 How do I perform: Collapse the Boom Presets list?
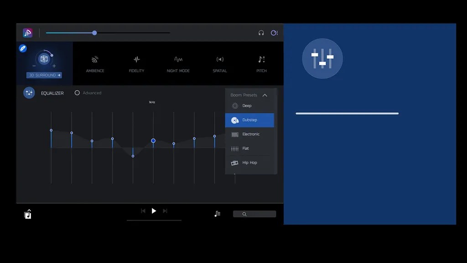(x=265, y=95)
